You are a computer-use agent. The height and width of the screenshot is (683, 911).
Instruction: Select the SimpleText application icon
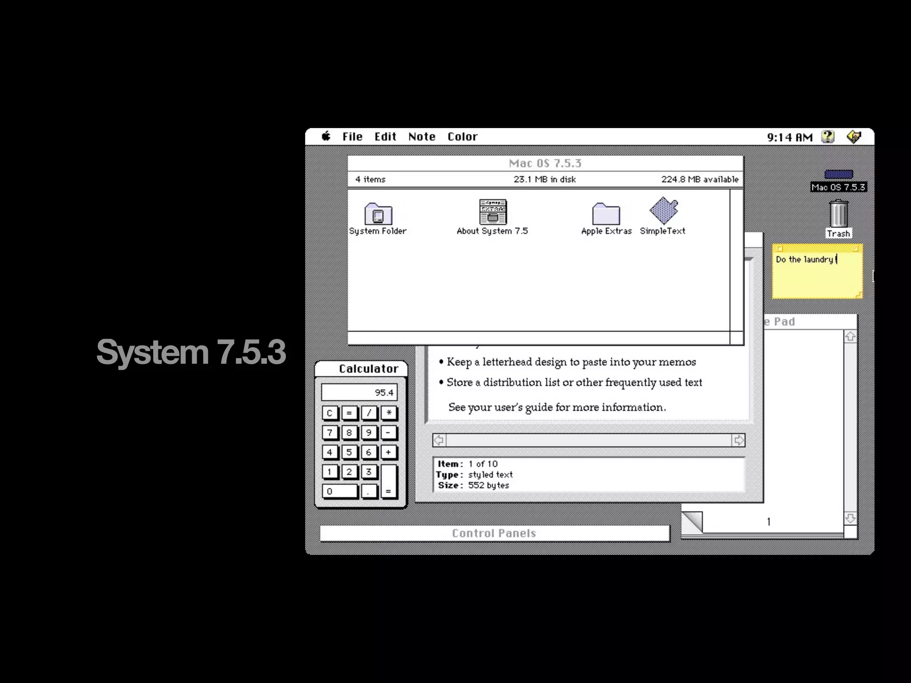pyautogui.click(x=664, y=211)
